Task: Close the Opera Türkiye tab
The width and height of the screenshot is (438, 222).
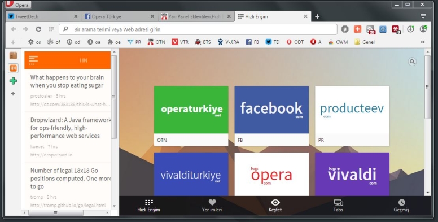Action: click(152, 16)
